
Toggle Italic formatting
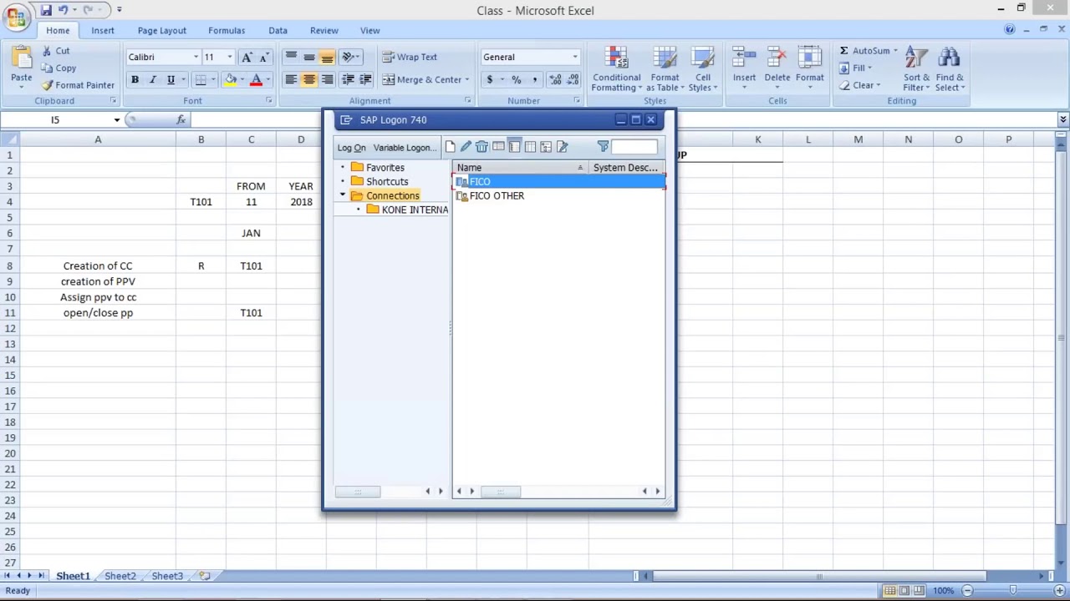coord(152,79)
